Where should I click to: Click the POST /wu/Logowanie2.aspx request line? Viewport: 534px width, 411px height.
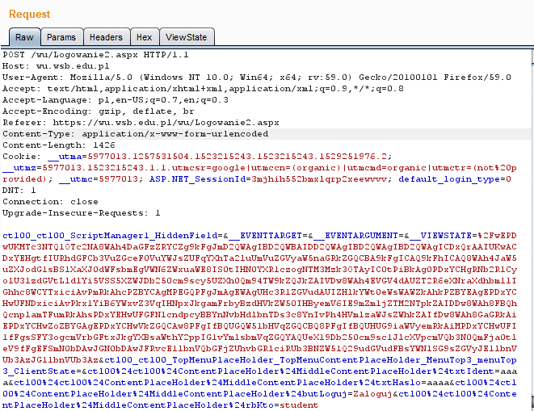pyautogui.click(x=95, y=55)
